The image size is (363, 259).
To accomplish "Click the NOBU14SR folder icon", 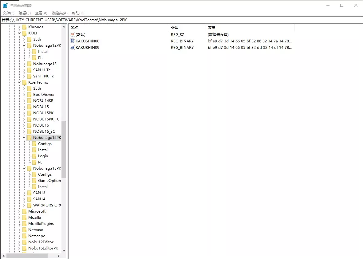I will click(29, 101).
